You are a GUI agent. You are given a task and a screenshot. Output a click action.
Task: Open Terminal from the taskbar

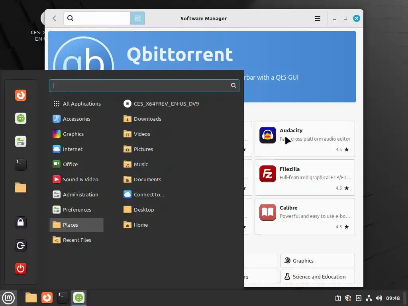[63, 298]
